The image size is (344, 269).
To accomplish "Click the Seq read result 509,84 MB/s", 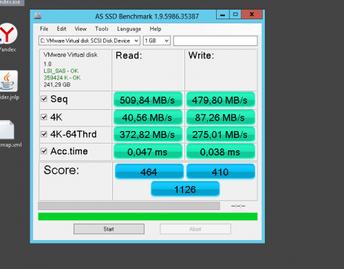I will (148, 100).
